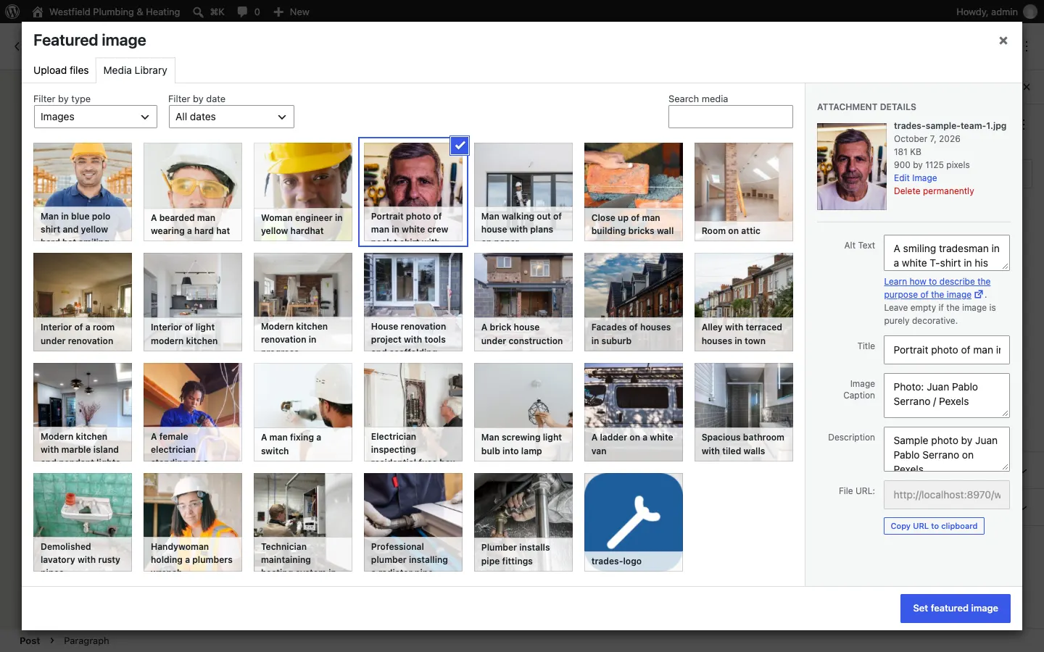1044x652 pixels.
Task: Select modern kitchen with marble island image
Action: tap(83, 412)
